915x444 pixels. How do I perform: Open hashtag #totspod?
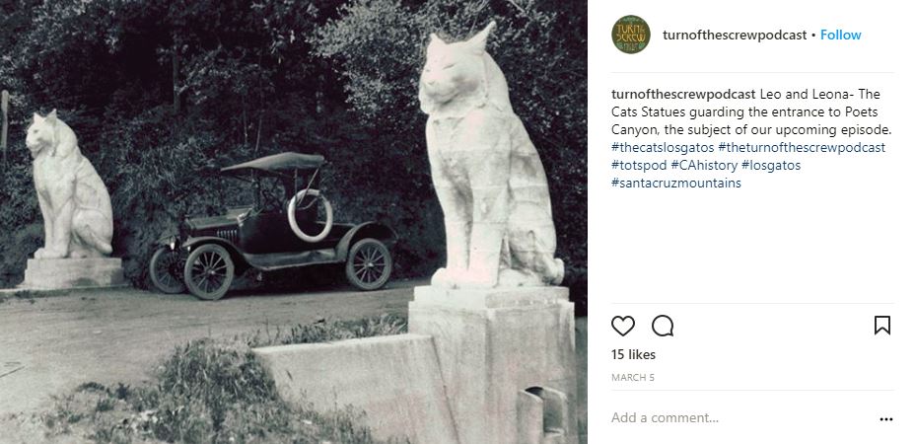coord(639,166)
